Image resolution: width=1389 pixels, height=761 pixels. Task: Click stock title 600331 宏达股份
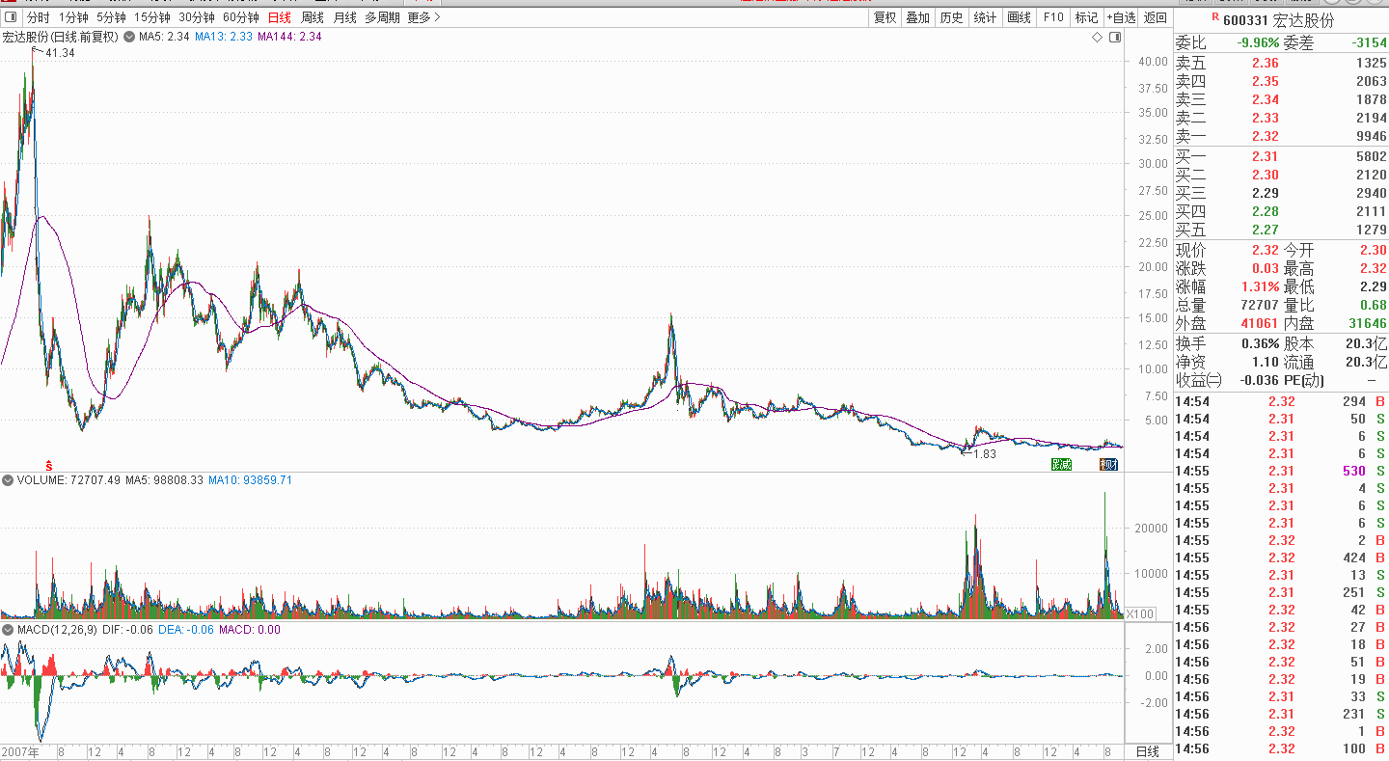coord(1278,20)
